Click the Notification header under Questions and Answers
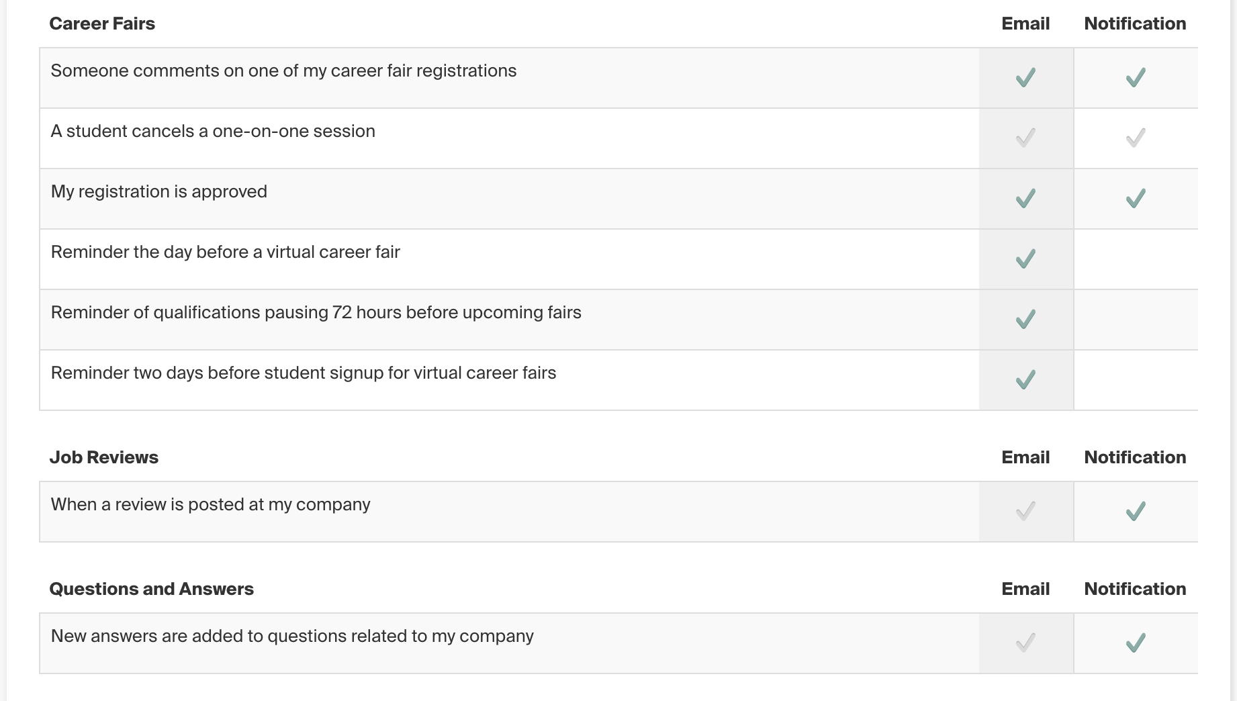Image resolution: width=1237 pixels, height=701 pixels. pos(1135,589)
